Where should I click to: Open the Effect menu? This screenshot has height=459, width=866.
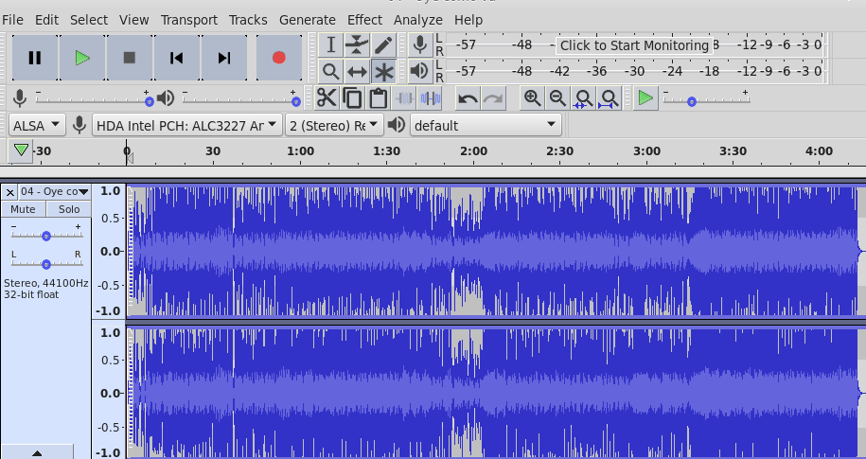[365, 20]
